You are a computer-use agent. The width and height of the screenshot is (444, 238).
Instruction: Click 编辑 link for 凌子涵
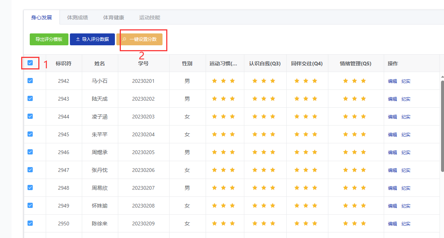click(x=392, y=117)
